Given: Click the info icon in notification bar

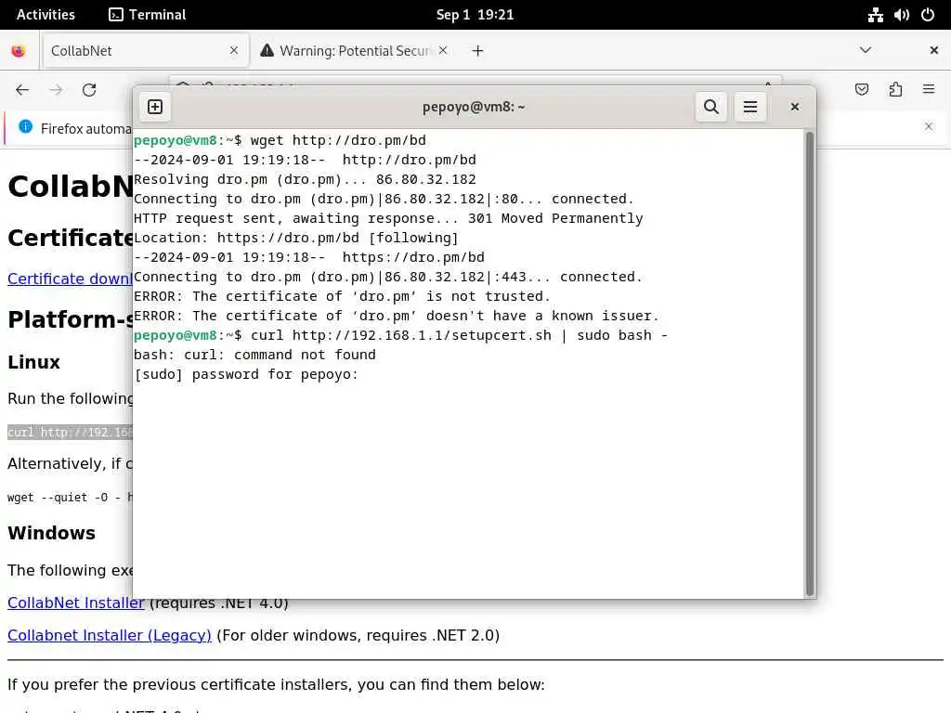Looking at the screenshot, I should pyautogui.click(x=25, y=126).
